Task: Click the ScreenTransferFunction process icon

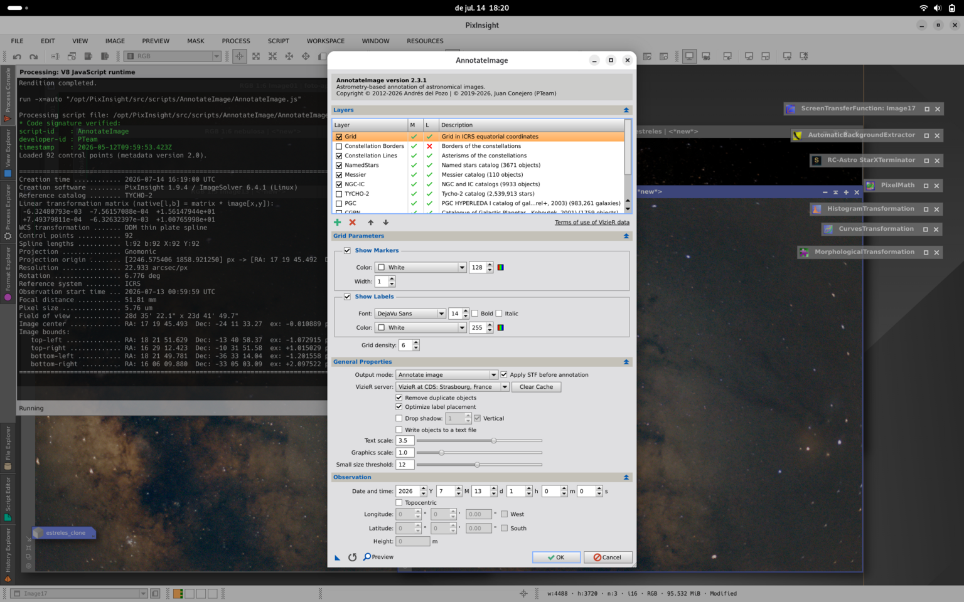Action: click(x=791, y=108)
